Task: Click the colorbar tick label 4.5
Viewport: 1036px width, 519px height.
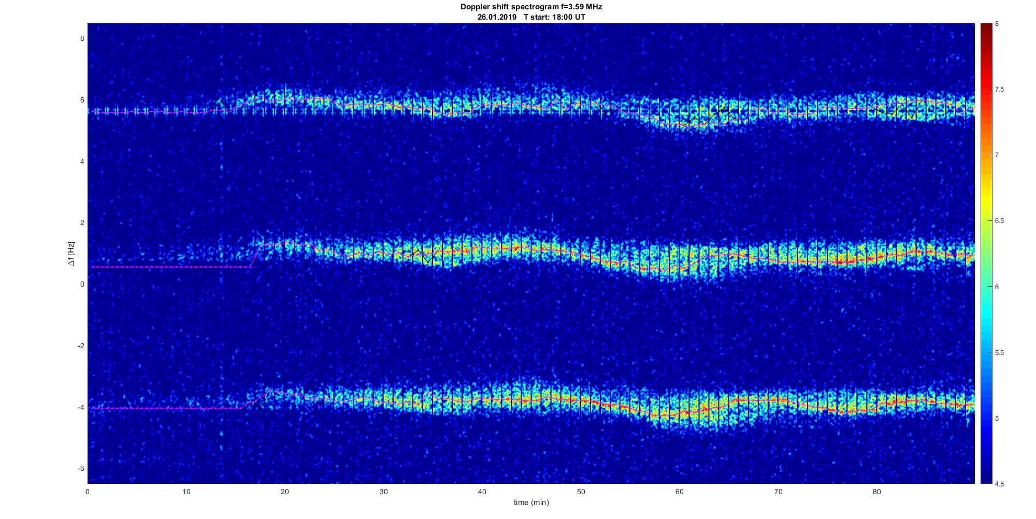Action: 1000,484
